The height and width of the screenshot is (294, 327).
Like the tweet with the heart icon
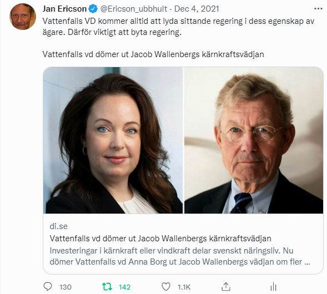(166, 287)
